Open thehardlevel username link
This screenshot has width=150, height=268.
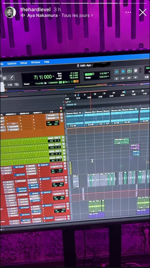[35, 9]
